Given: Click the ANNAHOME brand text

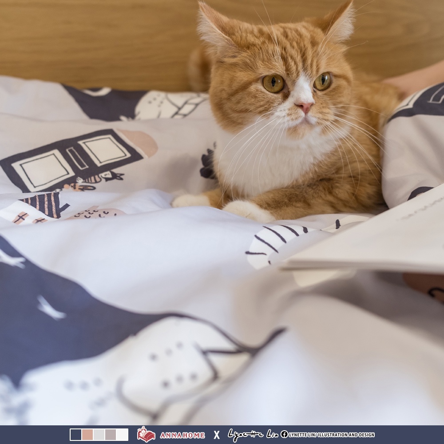Looking at the screenshot, I should [x=182, y=435].
